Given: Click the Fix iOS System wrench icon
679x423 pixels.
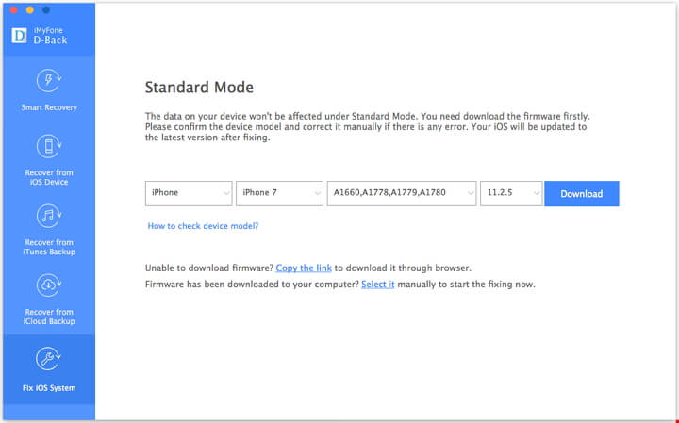Looking at the screenshot, I should [x=48, y=359].
